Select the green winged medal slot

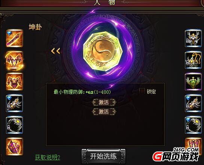click(193, 82)
